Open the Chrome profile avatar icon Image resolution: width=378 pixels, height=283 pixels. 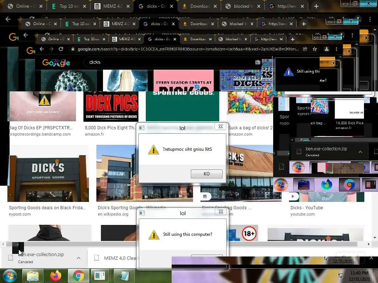point(326,49)
